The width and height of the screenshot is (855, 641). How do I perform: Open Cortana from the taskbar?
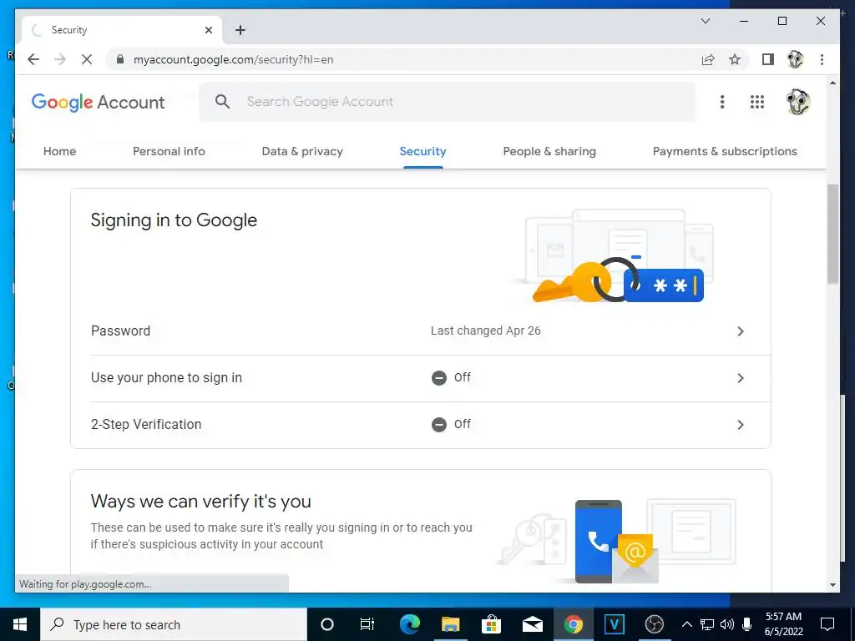pyautogui.click(x=326, y=624)
